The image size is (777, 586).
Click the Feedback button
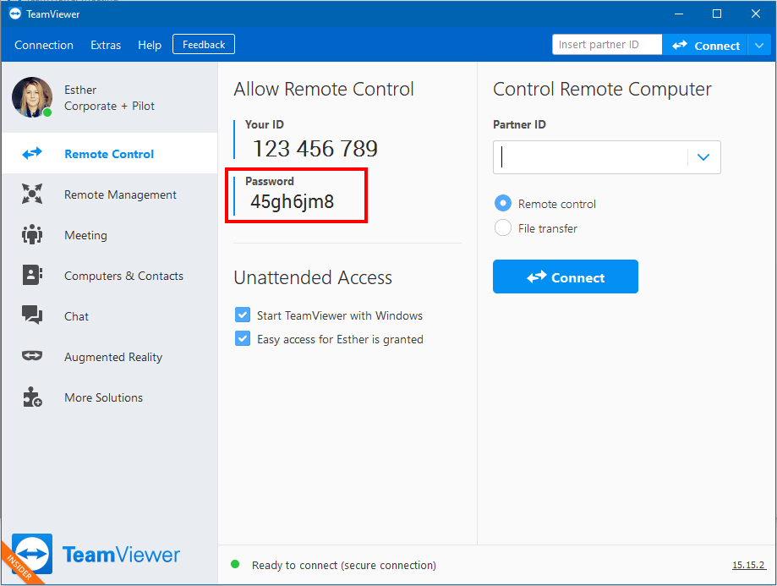pos(204,45)
